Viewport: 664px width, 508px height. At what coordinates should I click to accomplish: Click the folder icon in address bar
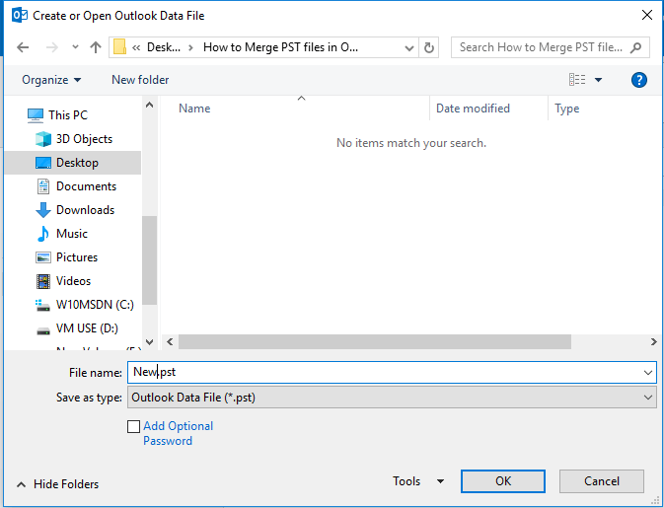click(119, 47)
